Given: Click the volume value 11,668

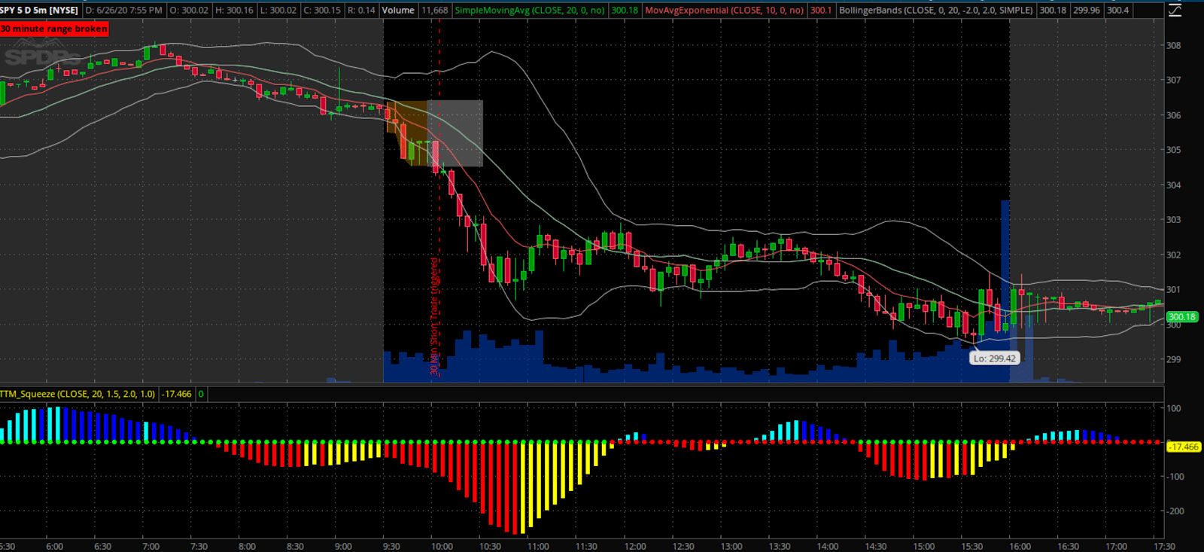Looking at the screenshot, I should pyautogui.click(x=434, y=11).
